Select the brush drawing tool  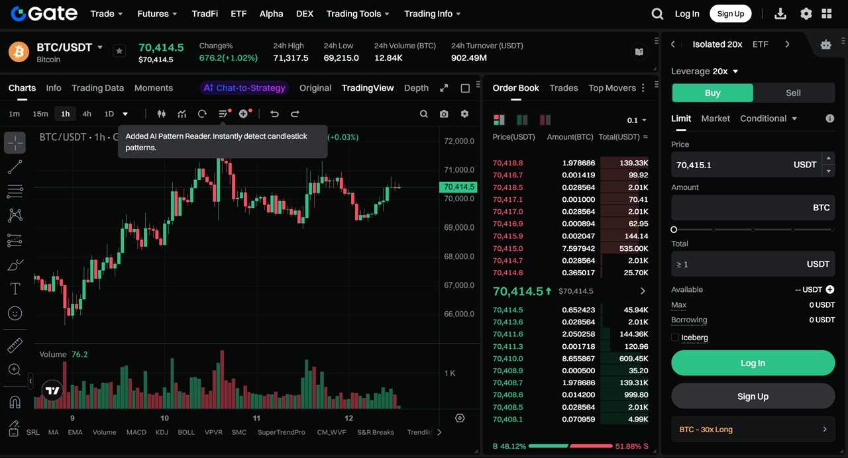click(x=15, y=264)
